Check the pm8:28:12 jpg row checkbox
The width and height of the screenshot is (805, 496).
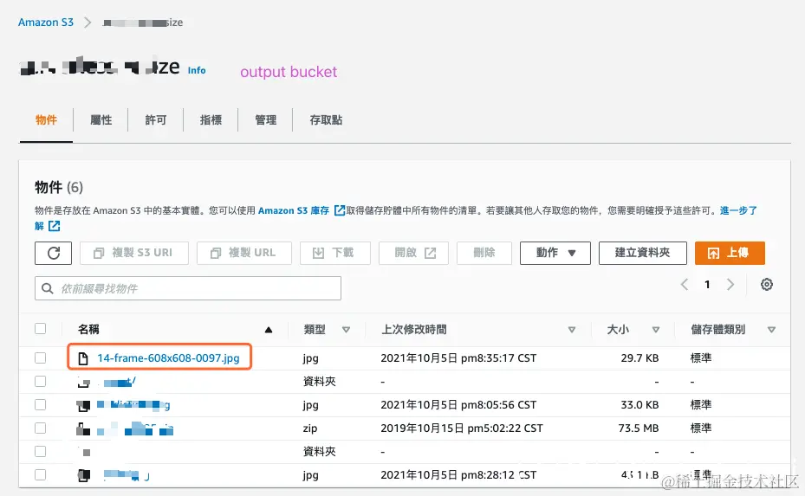(x=41, y=475)
